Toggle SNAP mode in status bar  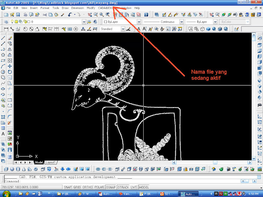[68, 187]
